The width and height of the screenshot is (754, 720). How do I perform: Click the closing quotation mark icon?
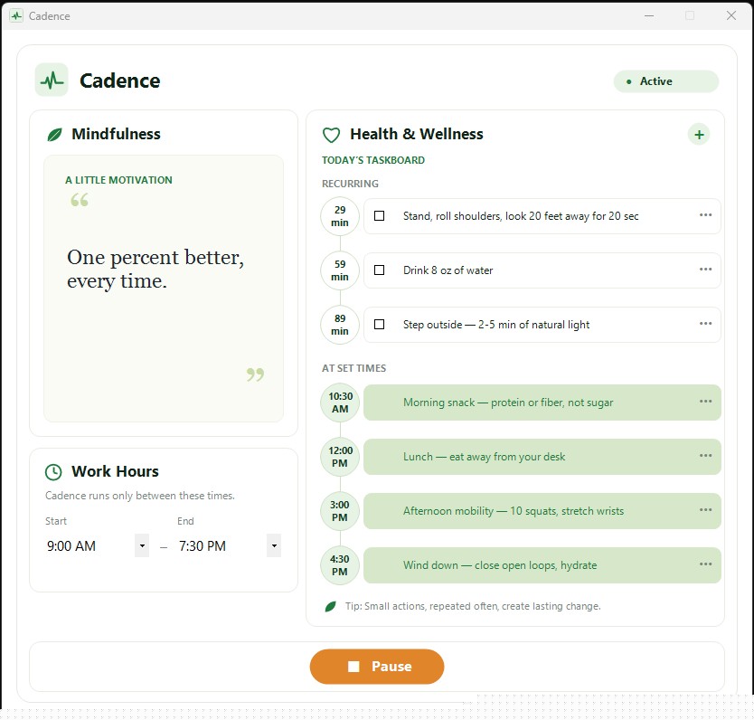point(255,374)
